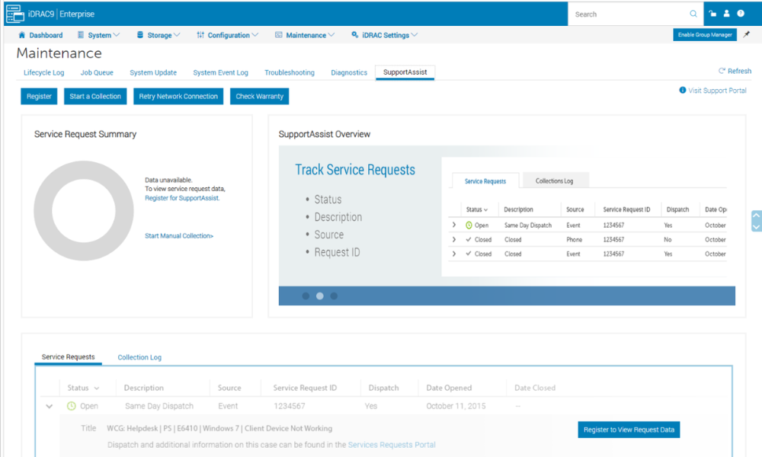Click the green clock icon next to Open status
This screenshot has width=762, height=457.
72,406
